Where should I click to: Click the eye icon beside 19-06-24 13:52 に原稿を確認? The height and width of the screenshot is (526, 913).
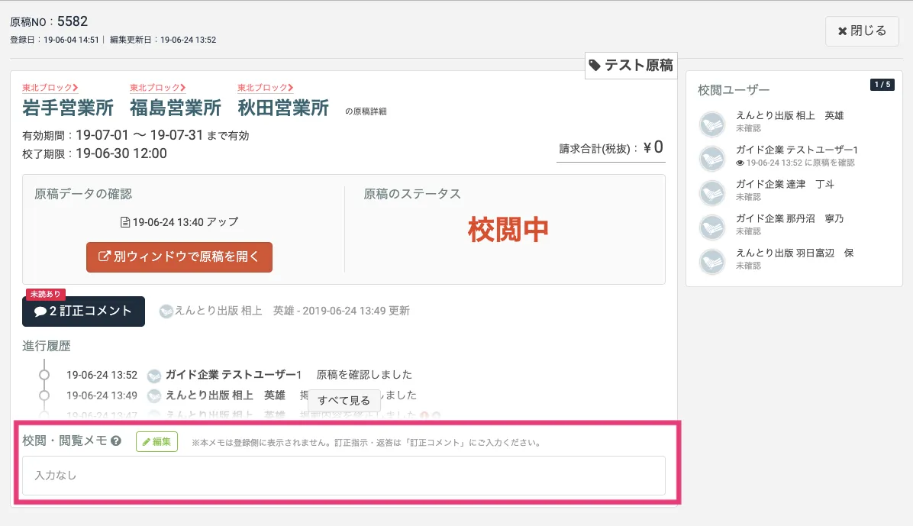[x=740, y=163]
